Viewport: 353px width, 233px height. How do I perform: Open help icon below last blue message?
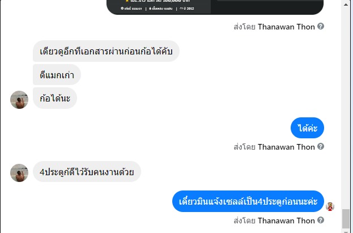[x=321, y=220]
